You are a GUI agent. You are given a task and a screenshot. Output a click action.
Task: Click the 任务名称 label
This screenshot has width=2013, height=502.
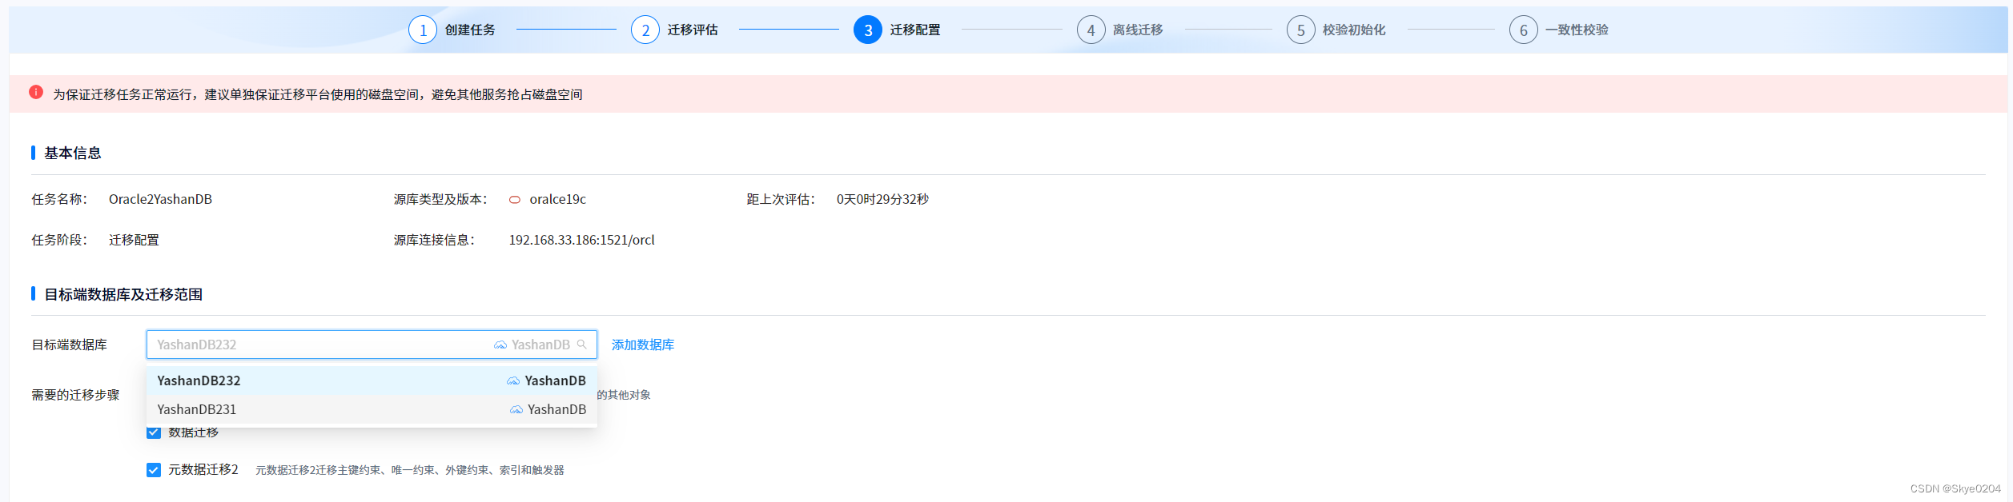tap(59, 199)
